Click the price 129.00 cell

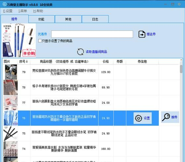tap(106, 72)
